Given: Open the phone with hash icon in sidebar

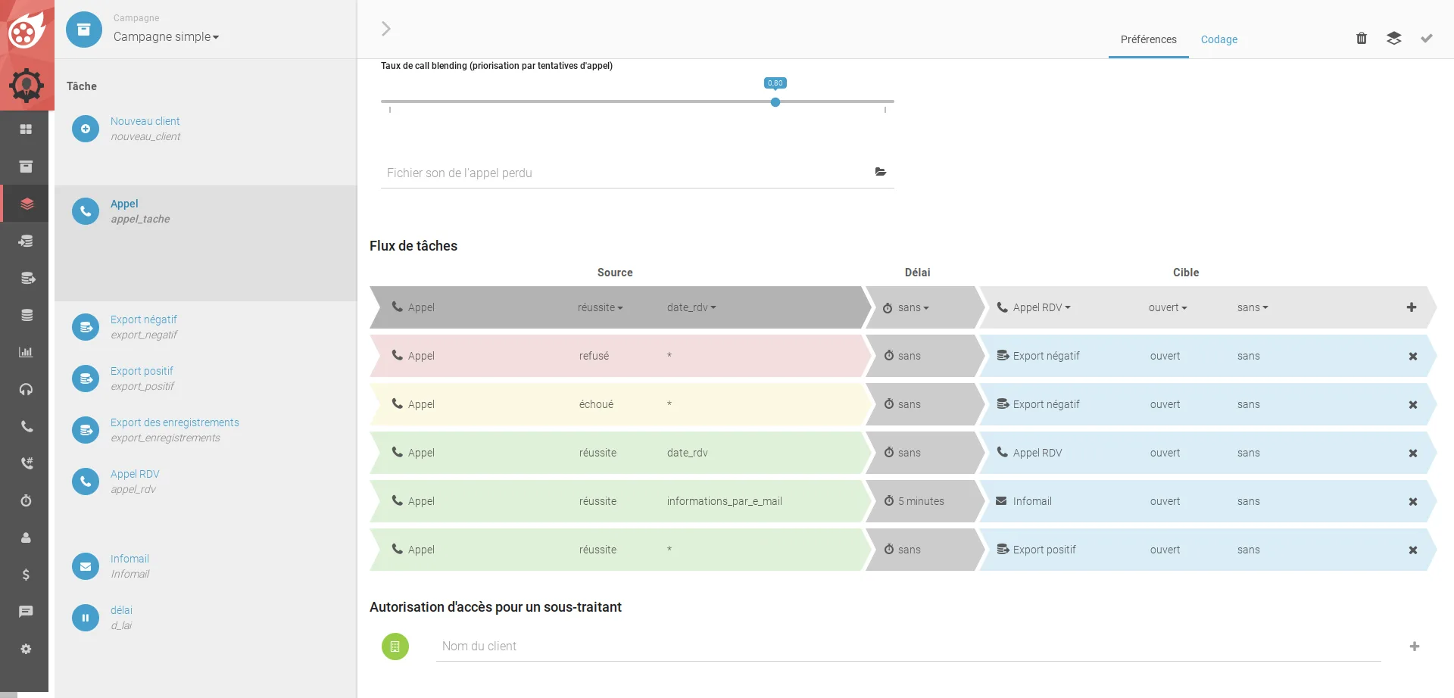Looking at the screenshot, I should pos(27,463).
